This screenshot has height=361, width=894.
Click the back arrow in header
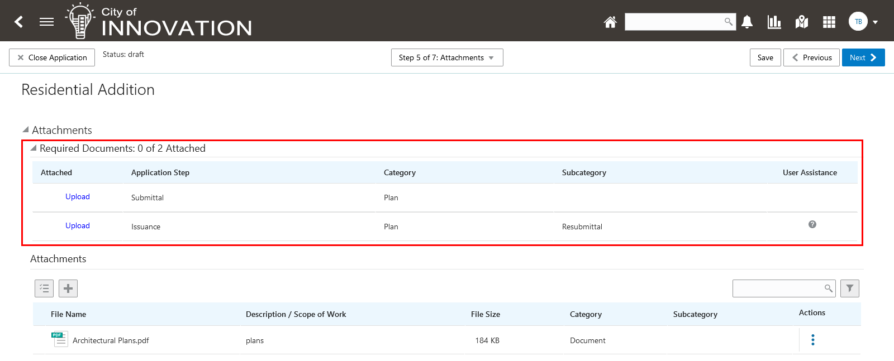pyautogui.click(x=19, y=22)
